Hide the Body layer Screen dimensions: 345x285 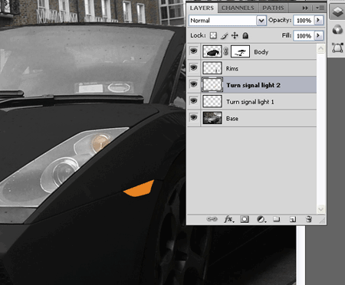pos(194,51)
